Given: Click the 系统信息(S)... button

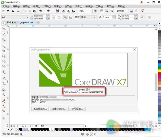Looking at the screenshot, I should point(40,109).
